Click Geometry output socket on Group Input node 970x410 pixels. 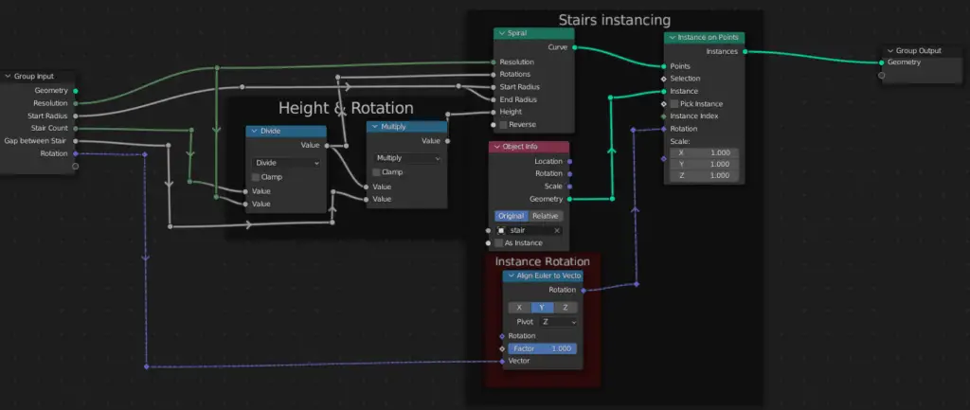(76, 90)
